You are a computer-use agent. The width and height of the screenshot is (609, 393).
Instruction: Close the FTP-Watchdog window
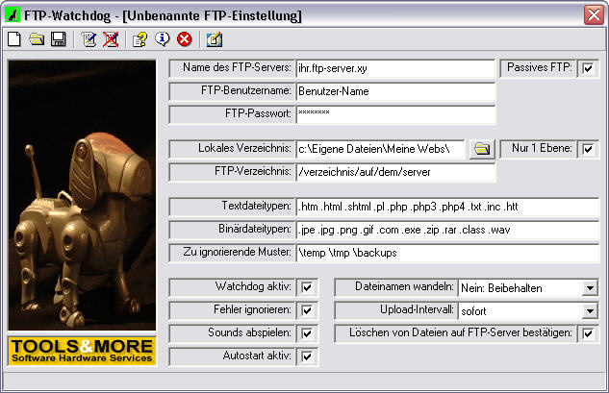coord(594,15)
